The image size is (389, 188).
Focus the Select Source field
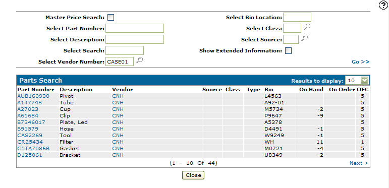click(x=291, y=39)
